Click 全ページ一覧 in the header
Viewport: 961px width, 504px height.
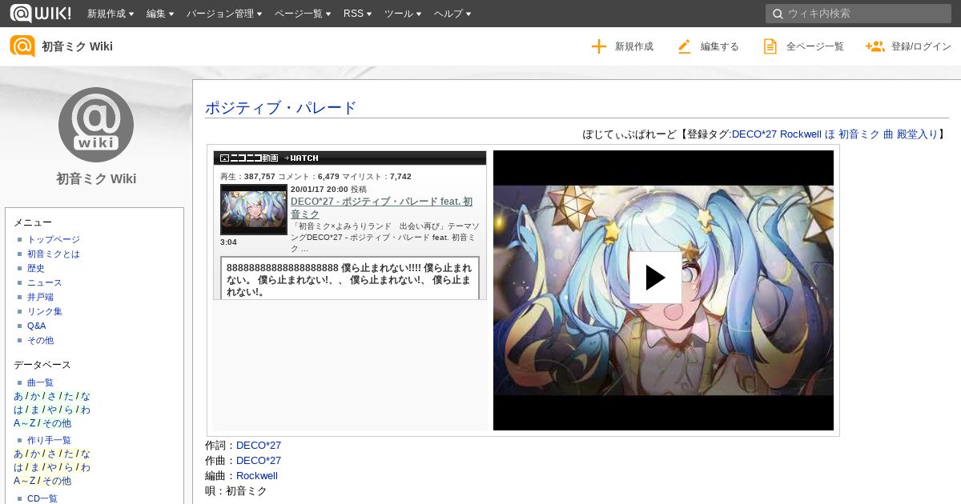[815, 46]
